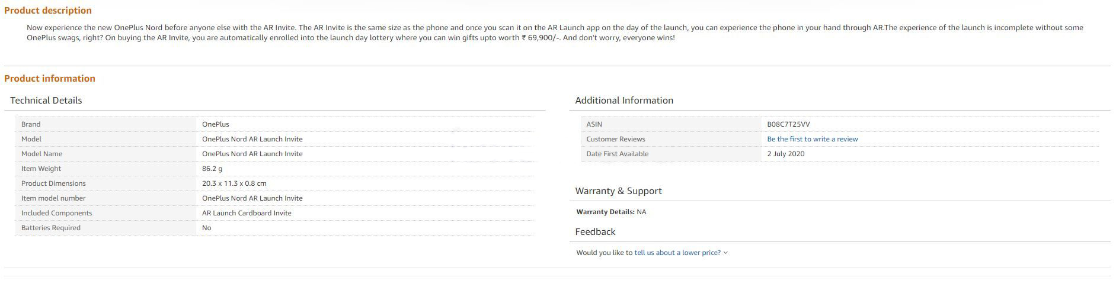
Task: Select 'AR Launch Cardboard Invite' value
Action: (x=247, y=213)
